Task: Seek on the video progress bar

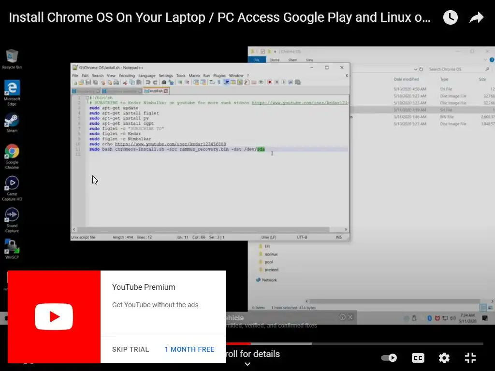Action: (x=355, y=343)
